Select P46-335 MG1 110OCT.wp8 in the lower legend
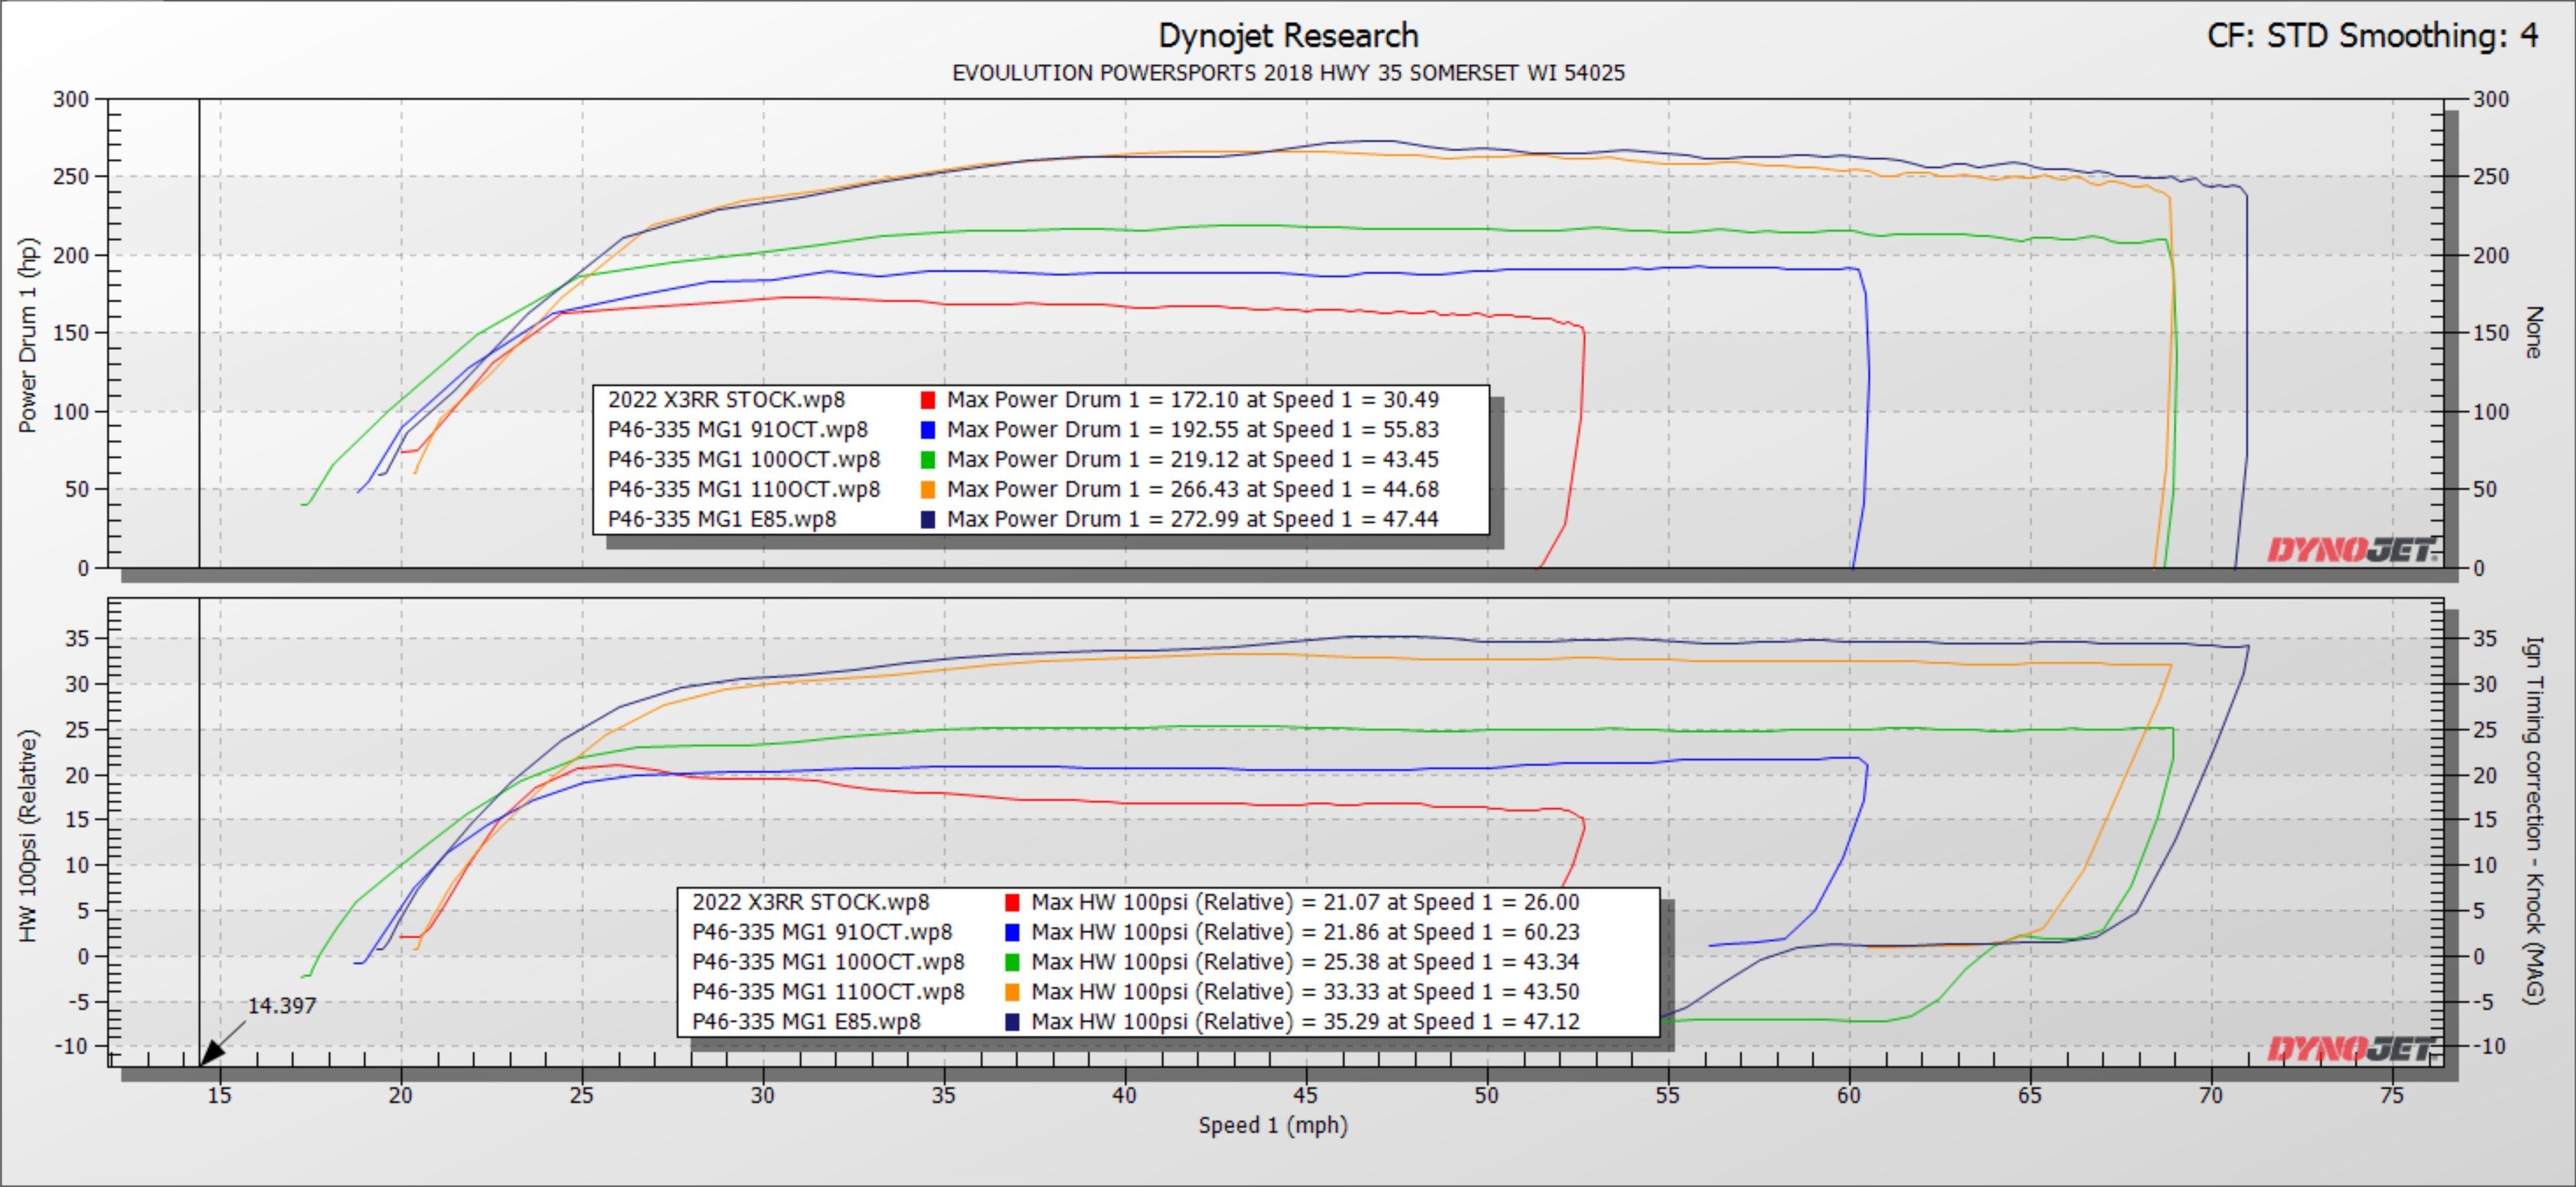 pos(828,992)
